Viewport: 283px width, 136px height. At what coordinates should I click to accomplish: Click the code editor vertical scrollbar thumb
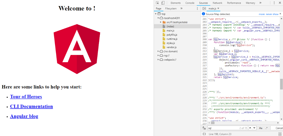click(281, 84)
